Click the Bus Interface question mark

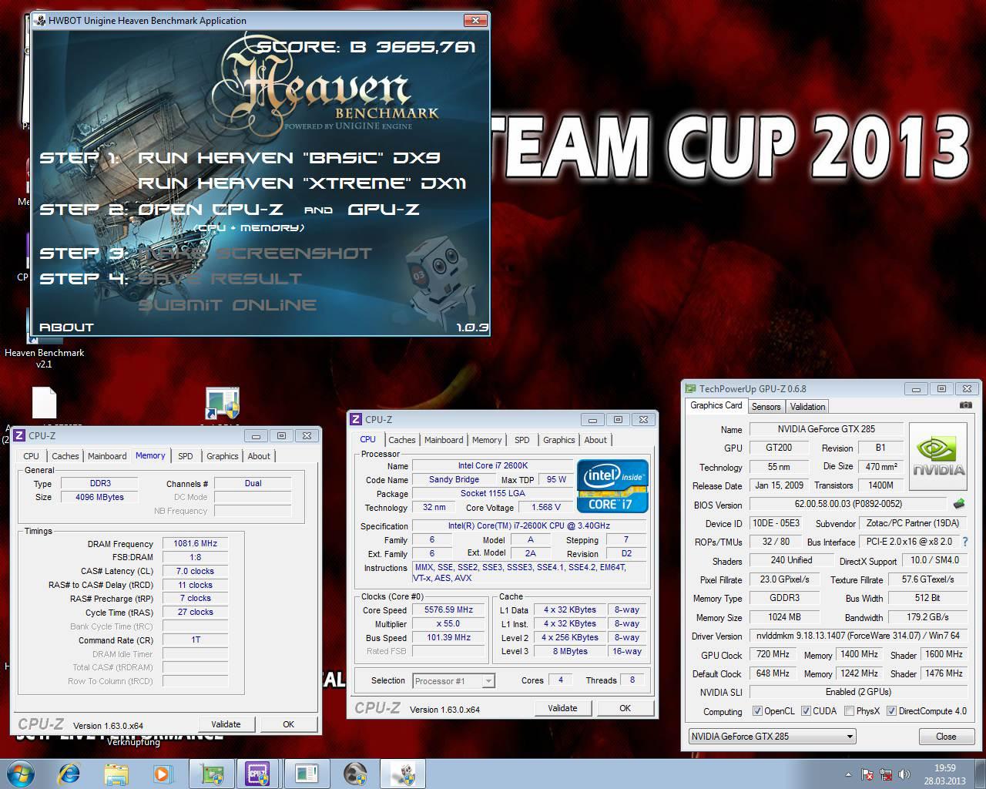pos(965,542)
